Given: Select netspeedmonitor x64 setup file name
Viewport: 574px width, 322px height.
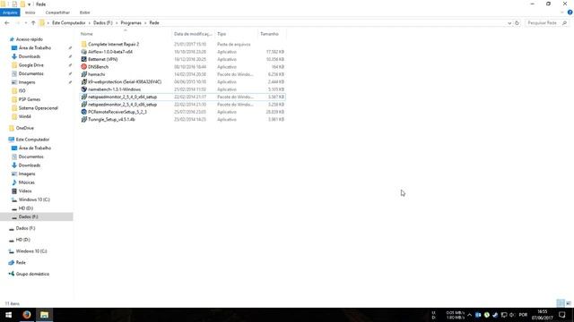Looking at the screenshot, I should coord(122,97).
